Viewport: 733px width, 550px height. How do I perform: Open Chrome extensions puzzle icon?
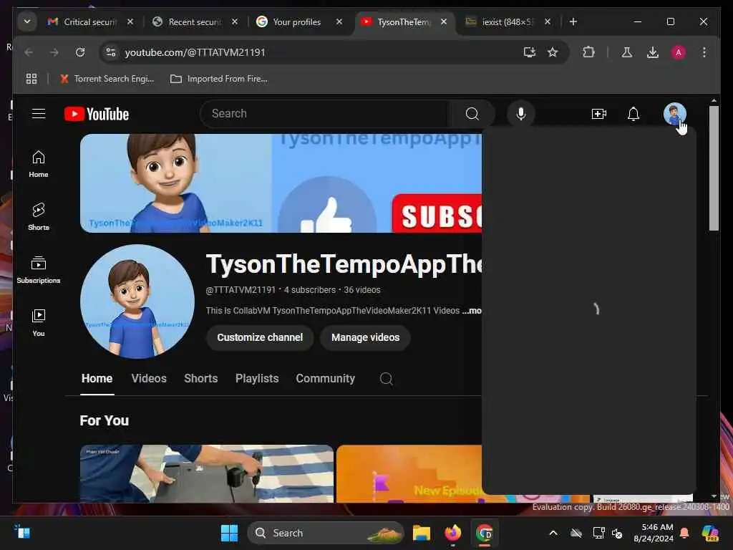(x=588, y=52)
